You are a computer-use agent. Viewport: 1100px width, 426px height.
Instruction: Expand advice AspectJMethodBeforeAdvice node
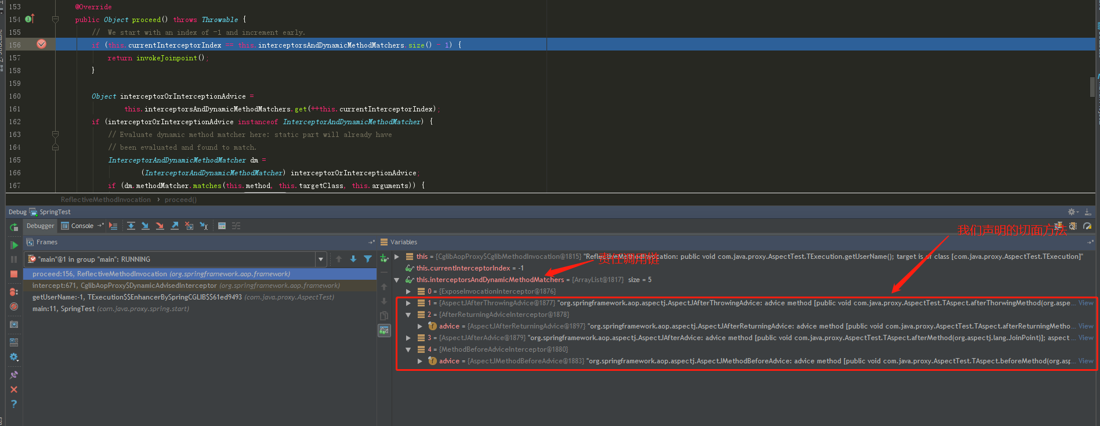420,361
